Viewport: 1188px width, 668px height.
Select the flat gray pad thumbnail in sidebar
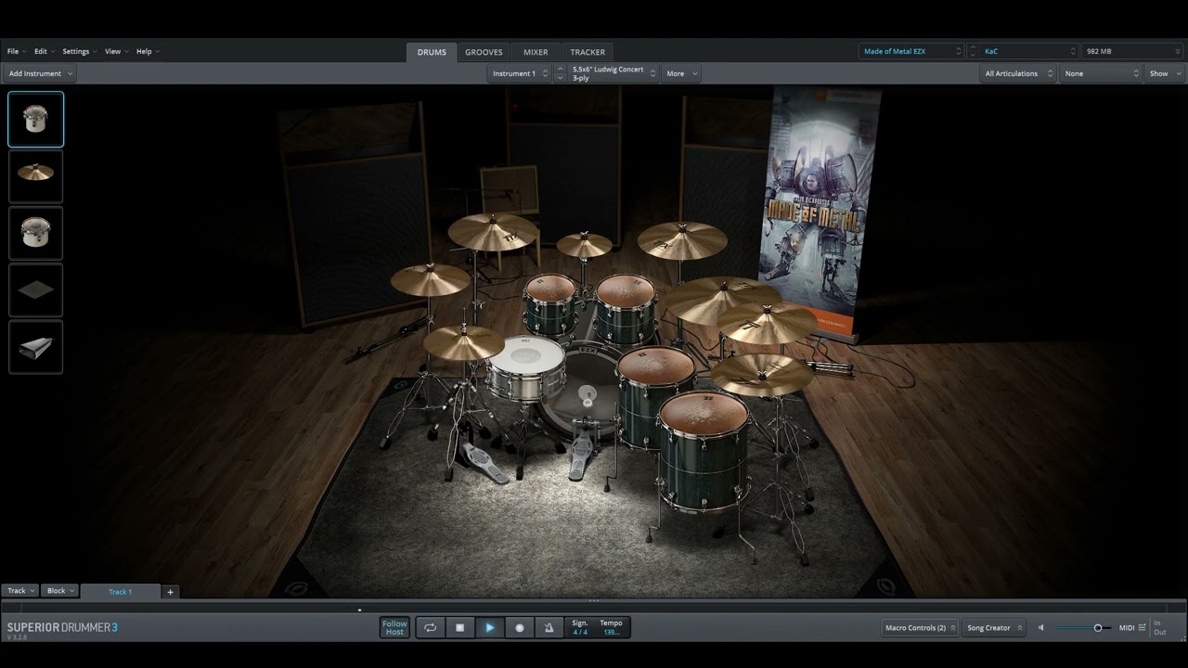pos(36,289)
